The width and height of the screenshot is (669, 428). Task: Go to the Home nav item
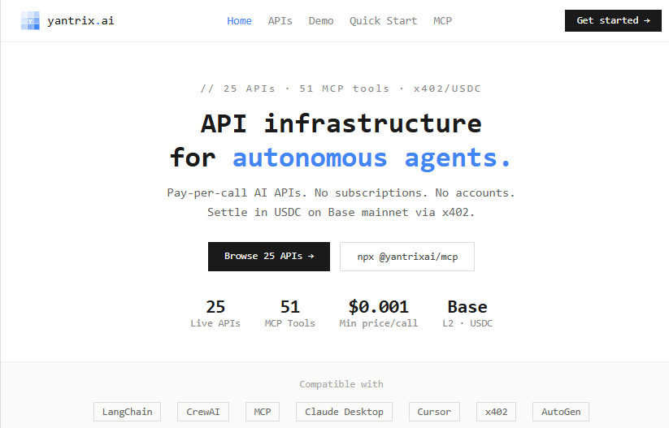coord(239,20)
